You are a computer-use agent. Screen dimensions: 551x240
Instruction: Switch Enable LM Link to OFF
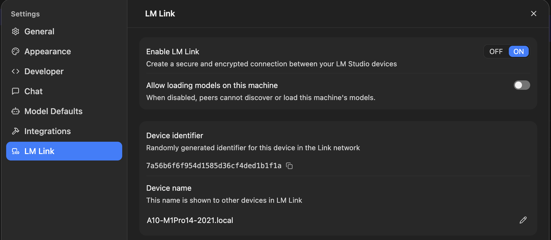click(496, 52)
